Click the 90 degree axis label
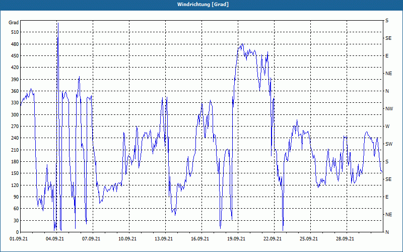Screen dimensions: 403x252 click(16, 197)
